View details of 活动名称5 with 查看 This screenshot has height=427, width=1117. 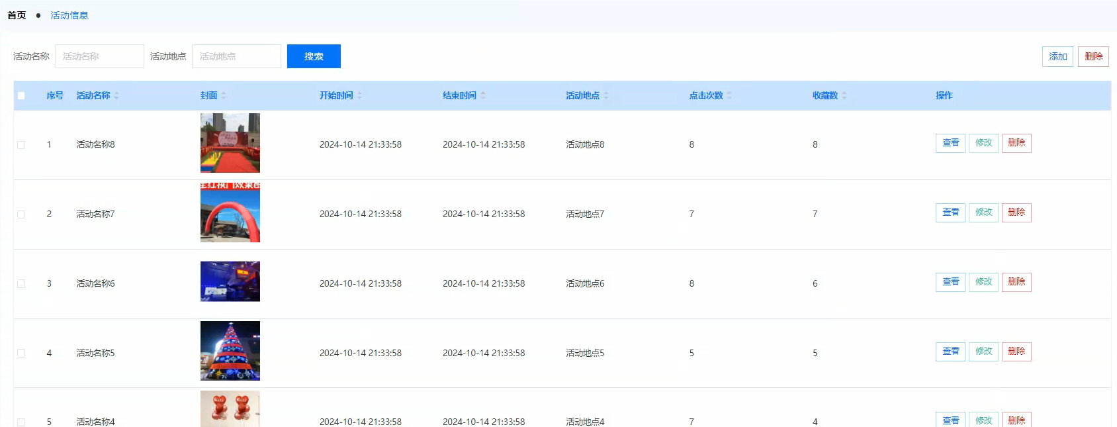(950, 352)
